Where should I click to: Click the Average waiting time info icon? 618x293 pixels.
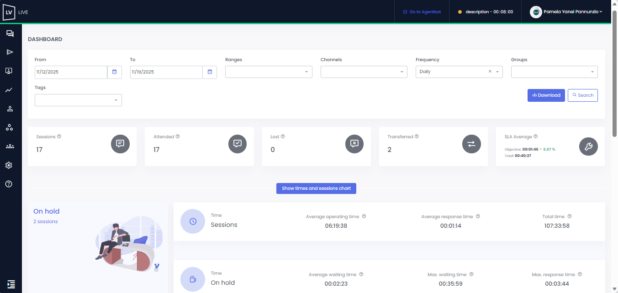(x=361, y=275)
